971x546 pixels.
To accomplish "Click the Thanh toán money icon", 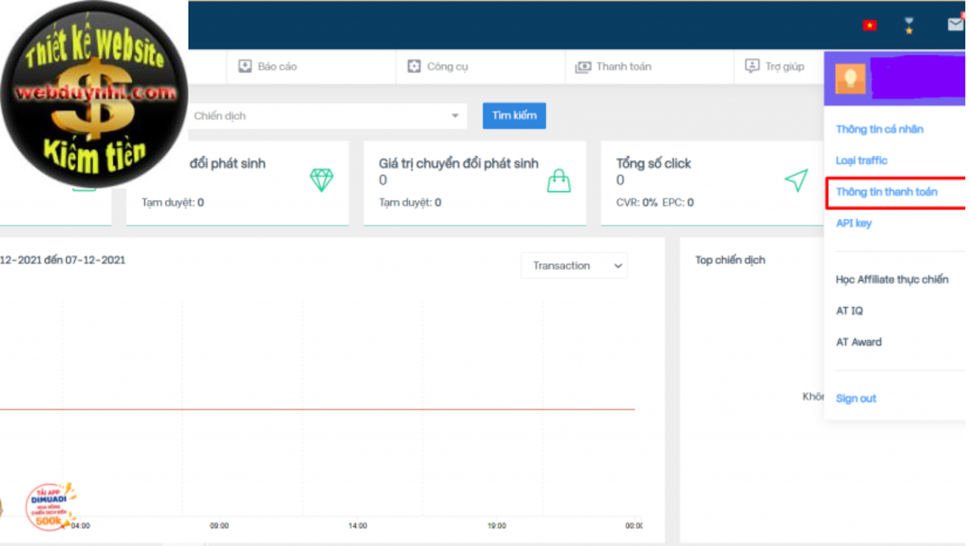I will click(x=583, y=66).
